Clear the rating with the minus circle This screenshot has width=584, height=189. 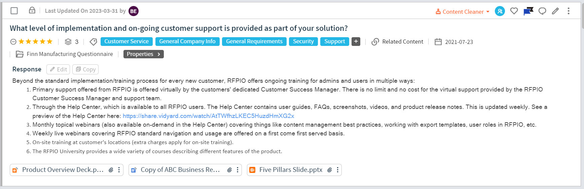click(x=13, y=42)
